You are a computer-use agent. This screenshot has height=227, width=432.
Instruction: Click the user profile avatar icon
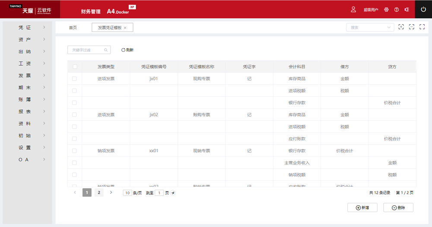(353, 10)
